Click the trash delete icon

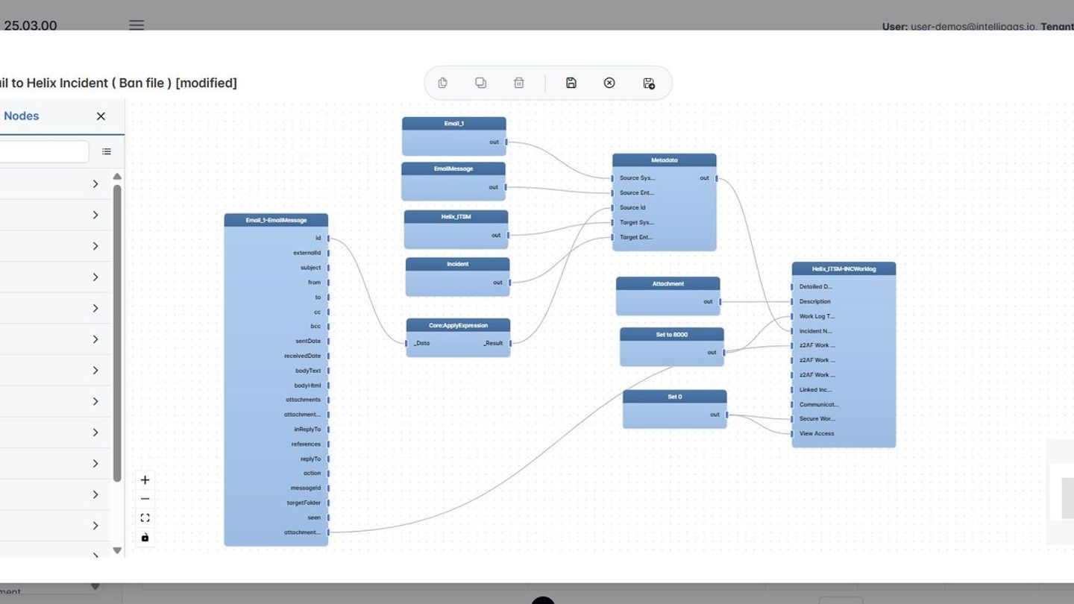click(519, 83)
